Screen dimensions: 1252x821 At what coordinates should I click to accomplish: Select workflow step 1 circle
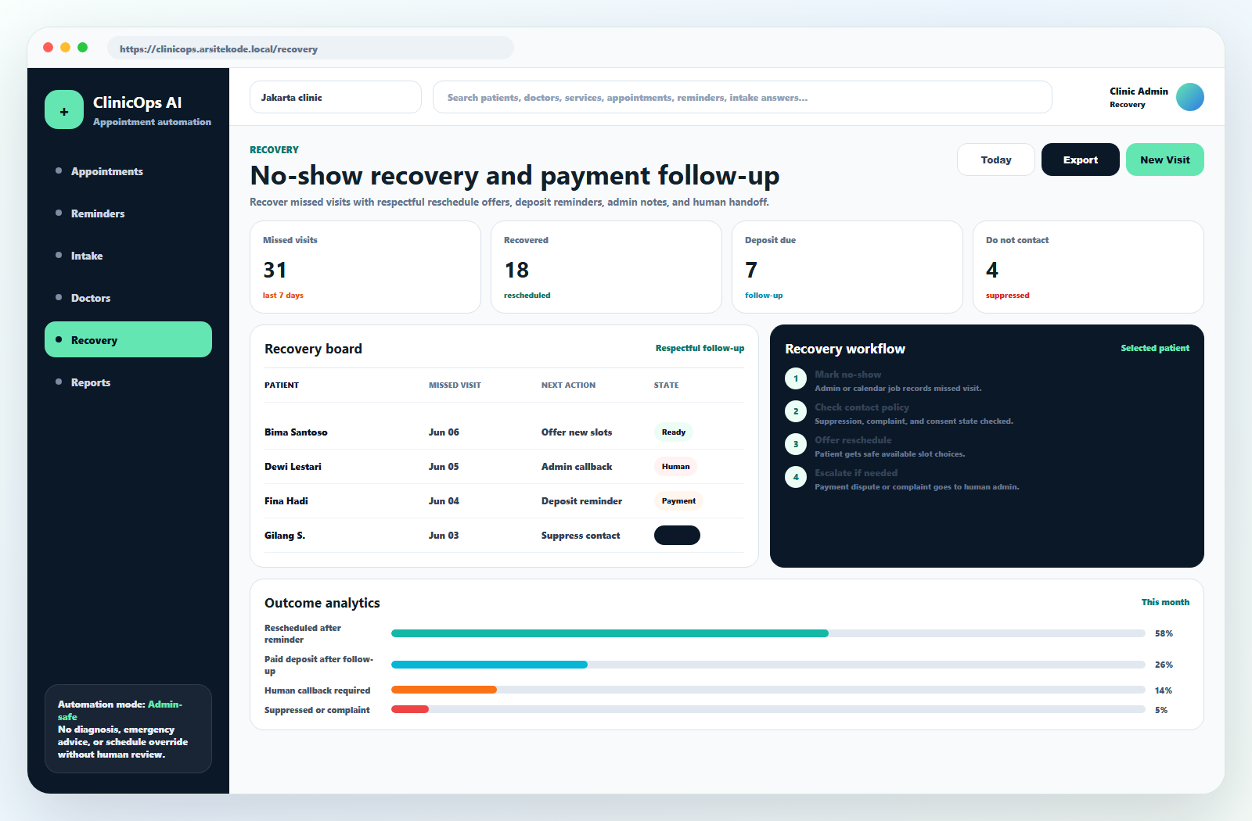(796, 378)
